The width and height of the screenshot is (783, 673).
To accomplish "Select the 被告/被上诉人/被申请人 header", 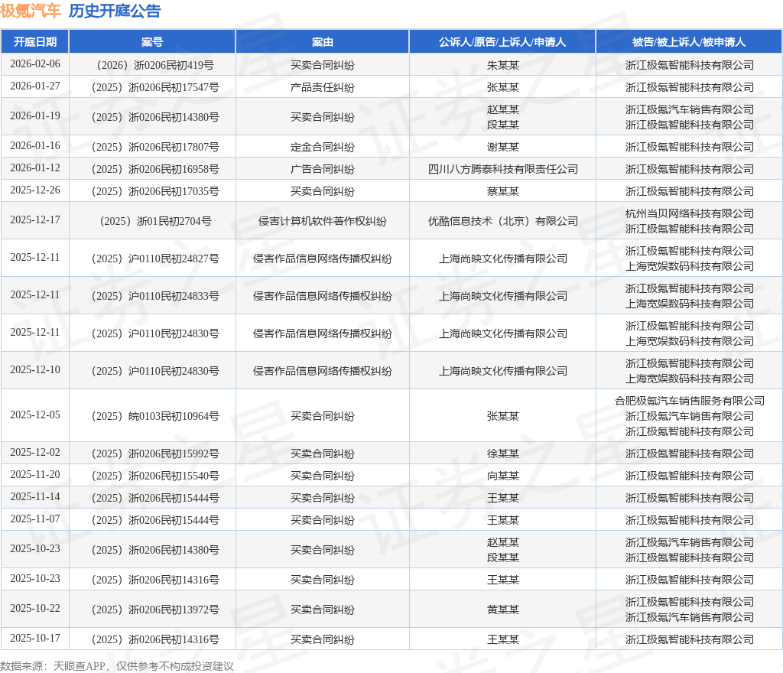I will coord(689,42).
